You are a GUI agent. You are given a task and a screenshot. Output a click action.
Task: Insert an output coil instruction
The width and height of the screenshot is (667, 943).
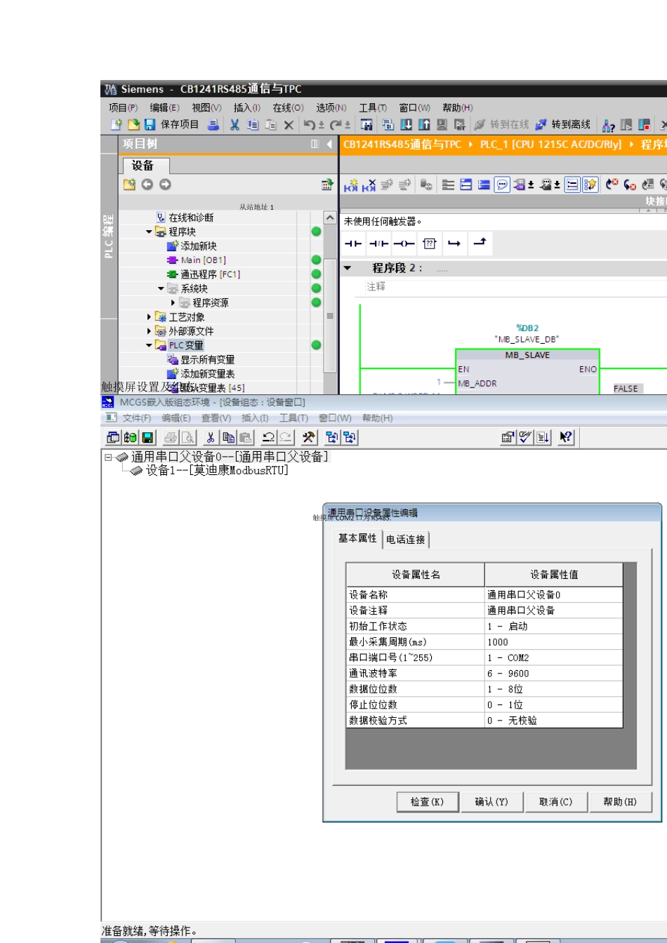pos(404,243)
